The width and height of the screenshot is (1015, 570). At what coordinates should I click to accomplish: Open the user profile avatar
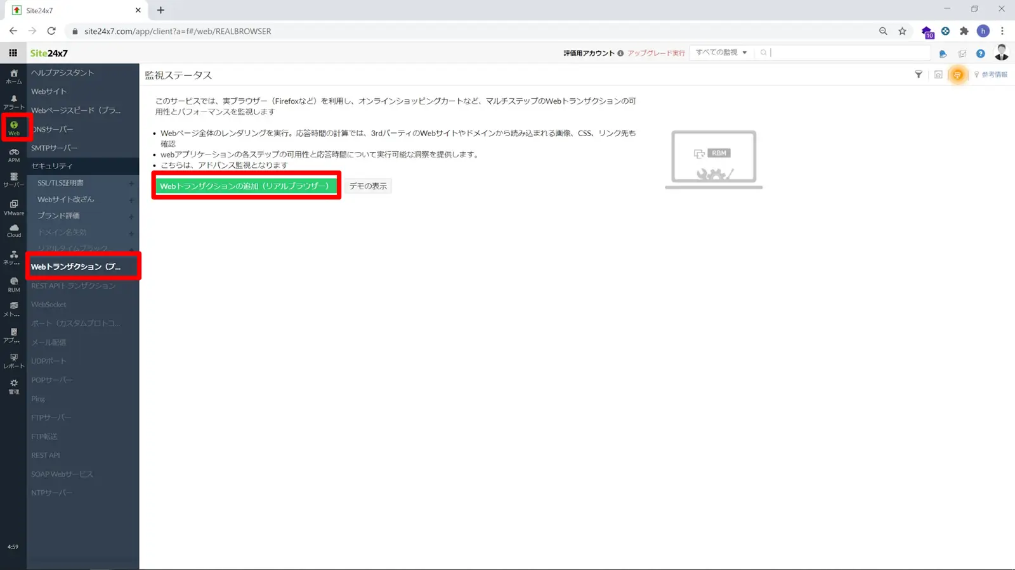1002,53
